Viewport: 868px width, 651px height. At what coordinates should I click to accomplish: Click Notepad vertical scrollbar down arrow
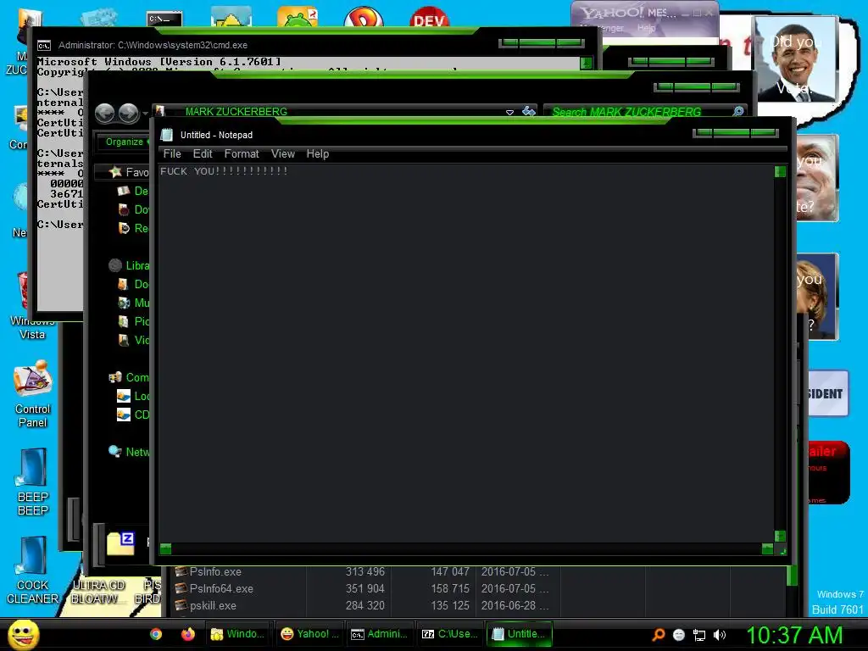(780, 536)
